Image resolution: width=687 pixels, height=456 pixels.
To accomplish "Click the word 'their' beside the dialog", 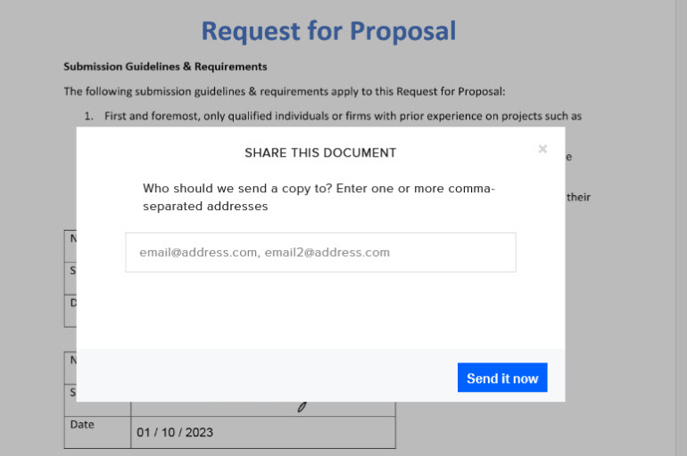I will (578, 197).
